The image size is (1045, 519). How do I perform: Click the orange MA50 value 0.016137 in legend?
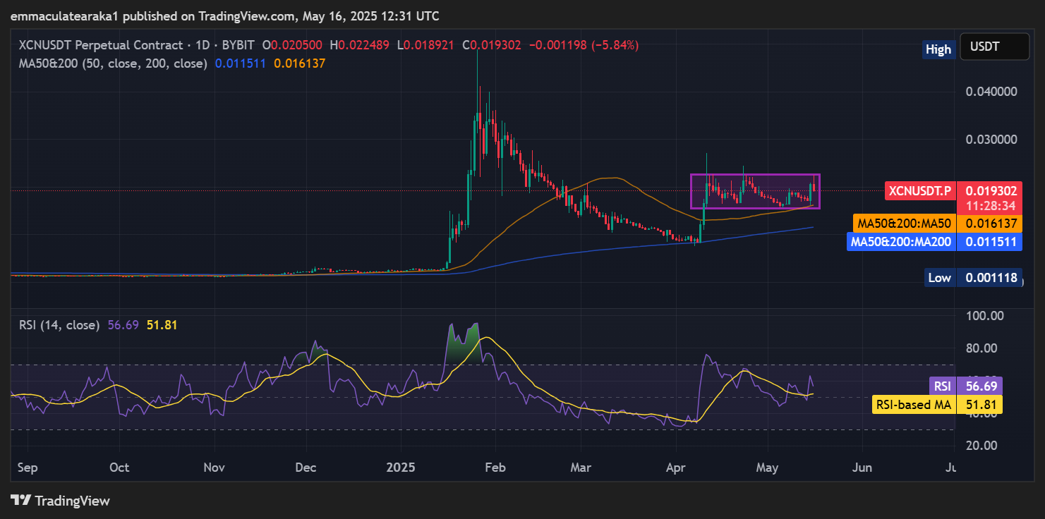coord(300,63)
